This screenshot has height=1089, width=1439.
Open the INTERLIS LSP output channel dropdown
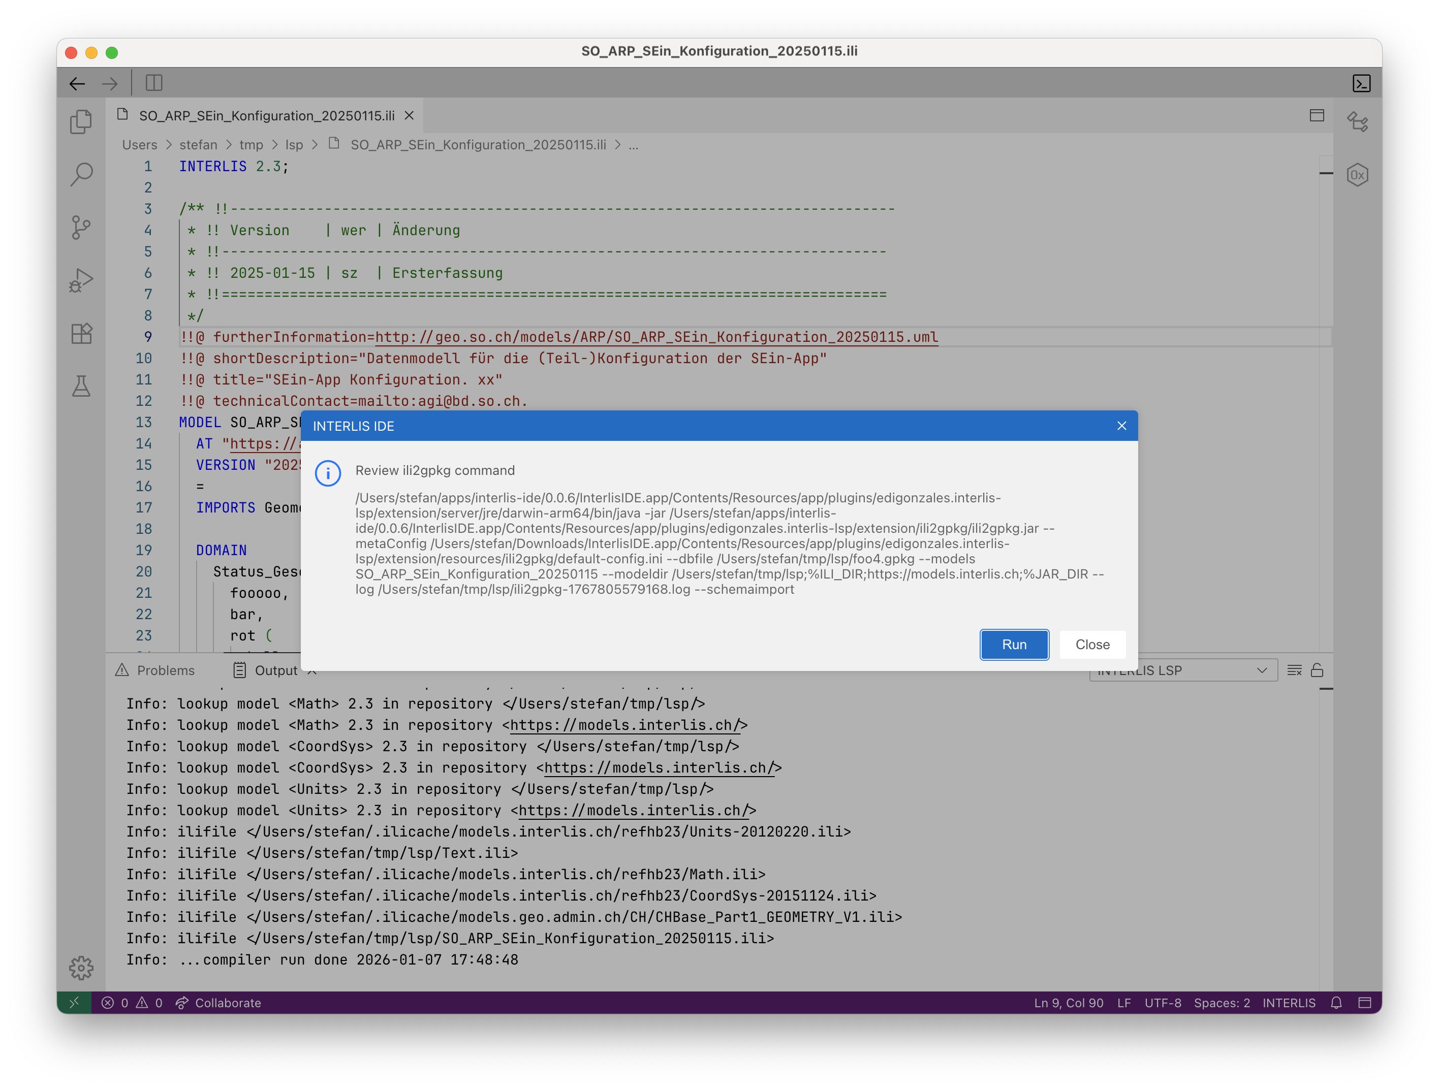[1183, 670]
